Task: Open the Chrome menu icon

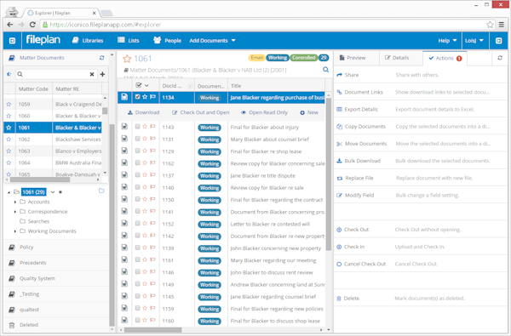Action: click(502, 25)
